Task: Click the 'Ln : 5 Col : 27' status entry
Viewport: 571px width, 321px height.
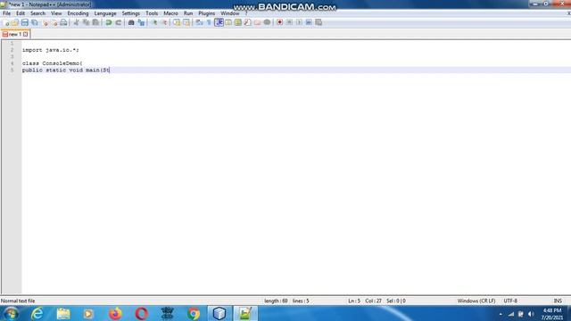Action: pyautogui.click(x=365, y=301)
